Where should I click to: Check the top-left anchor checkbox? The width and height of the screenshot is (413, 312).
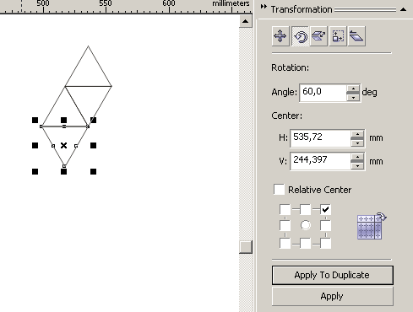285,209
